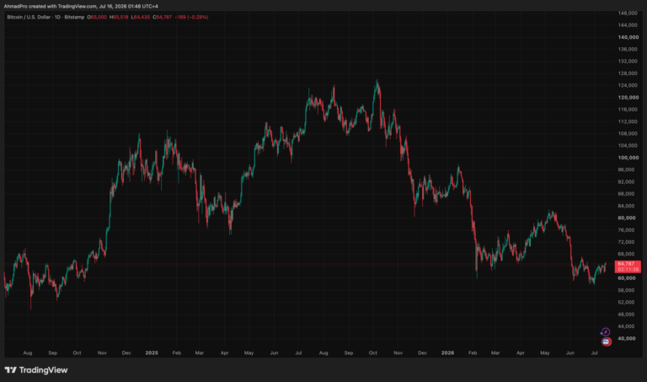Viewport: 647px width, 382px height.
Task: Click the 132,000 price axis label
Action: (628, 61)
